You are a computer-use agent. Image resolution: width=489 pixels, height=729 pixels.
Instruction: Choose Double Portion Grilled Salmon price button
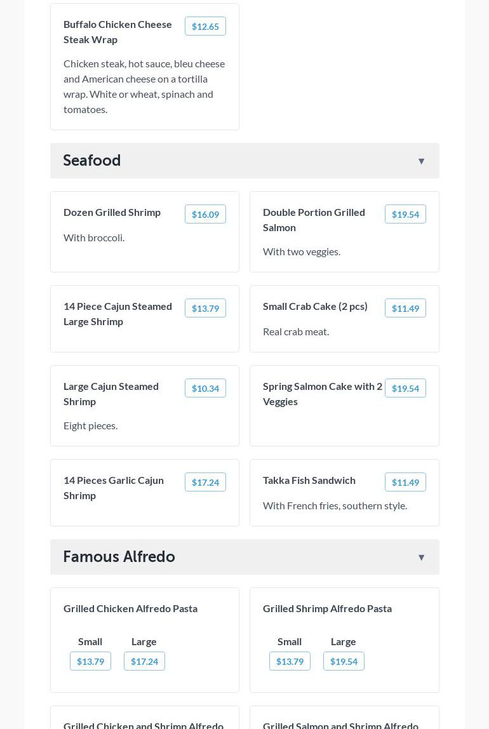(x=405, y=214)
